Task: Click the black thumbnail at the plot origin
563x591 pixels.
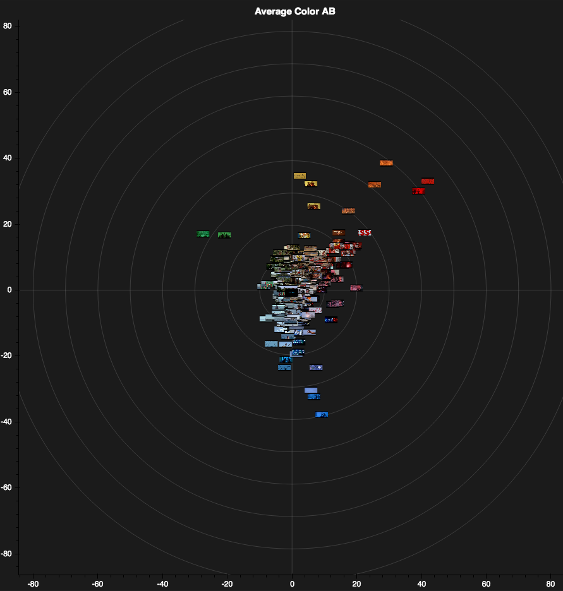Action: click(x=291, y=292)
